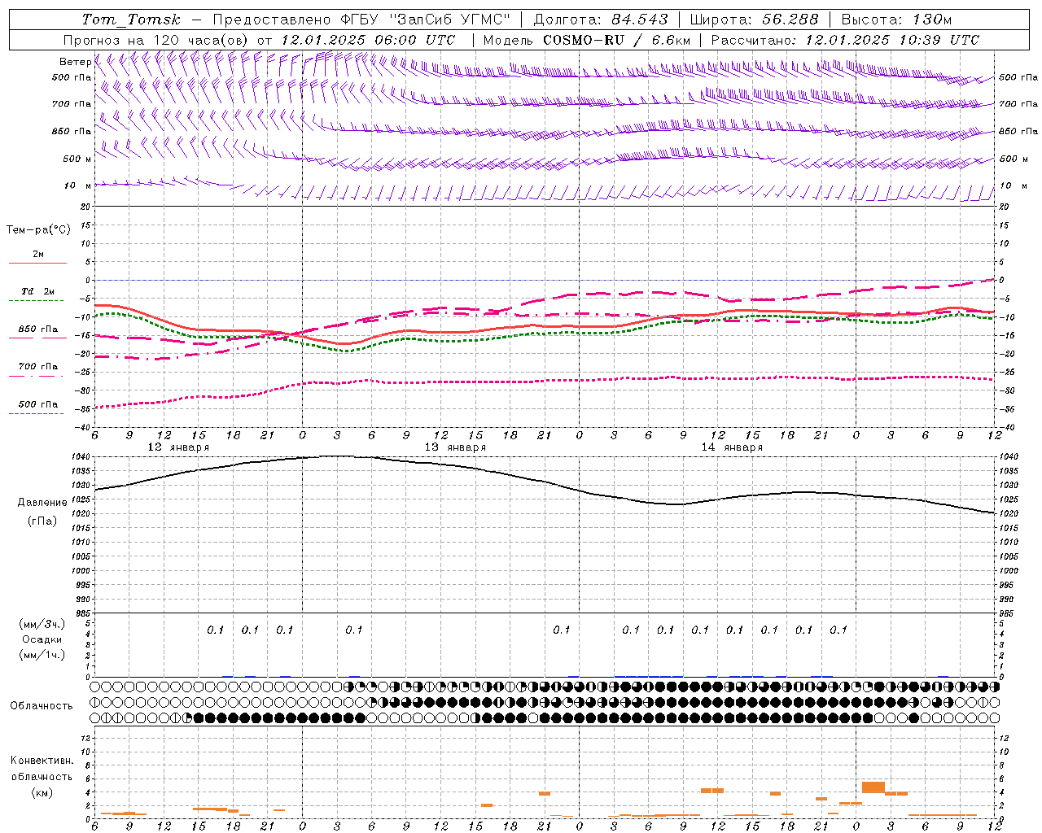The height and width of the screenshot is (833, 1042).
Task: Click the "Ветер" wind panel label
Action: (75, 62)
